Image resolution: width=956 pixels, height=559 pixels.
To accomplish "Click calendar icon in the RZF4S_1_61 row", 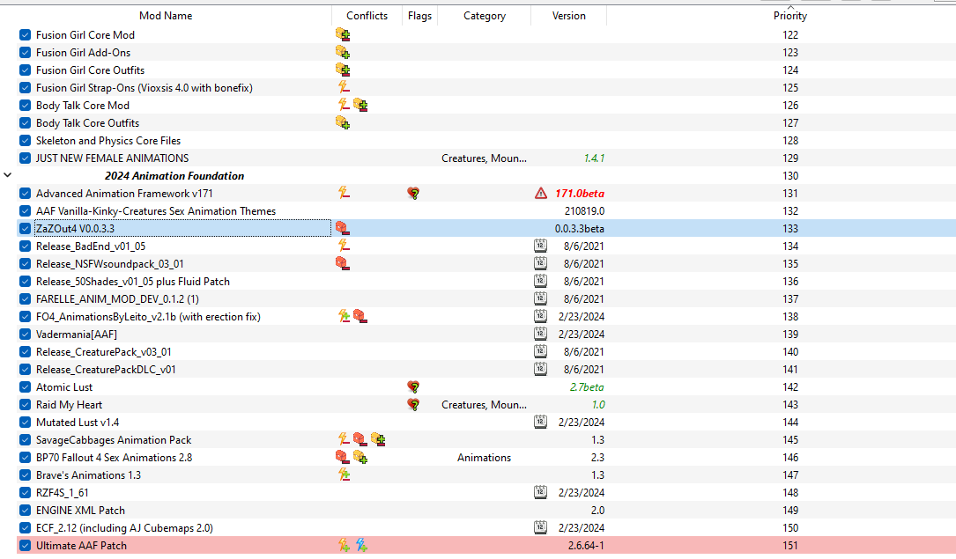I will pyautogui.click(x=540, y=492).
